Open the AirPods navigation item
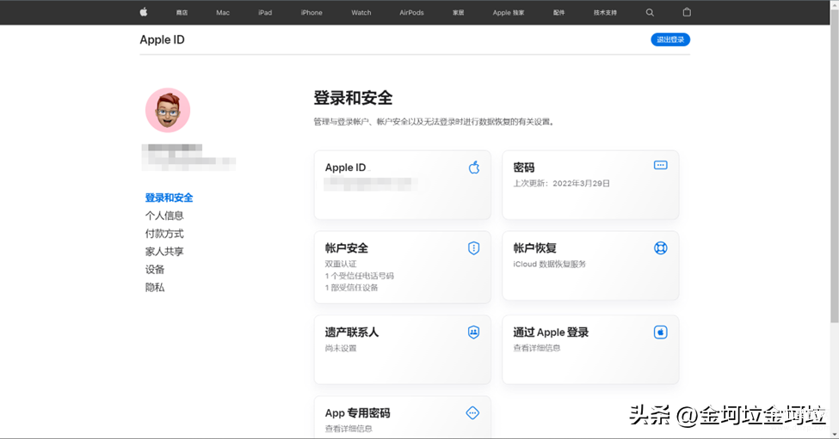The width and height of the screenshot is (839, 439). point(411,13)
